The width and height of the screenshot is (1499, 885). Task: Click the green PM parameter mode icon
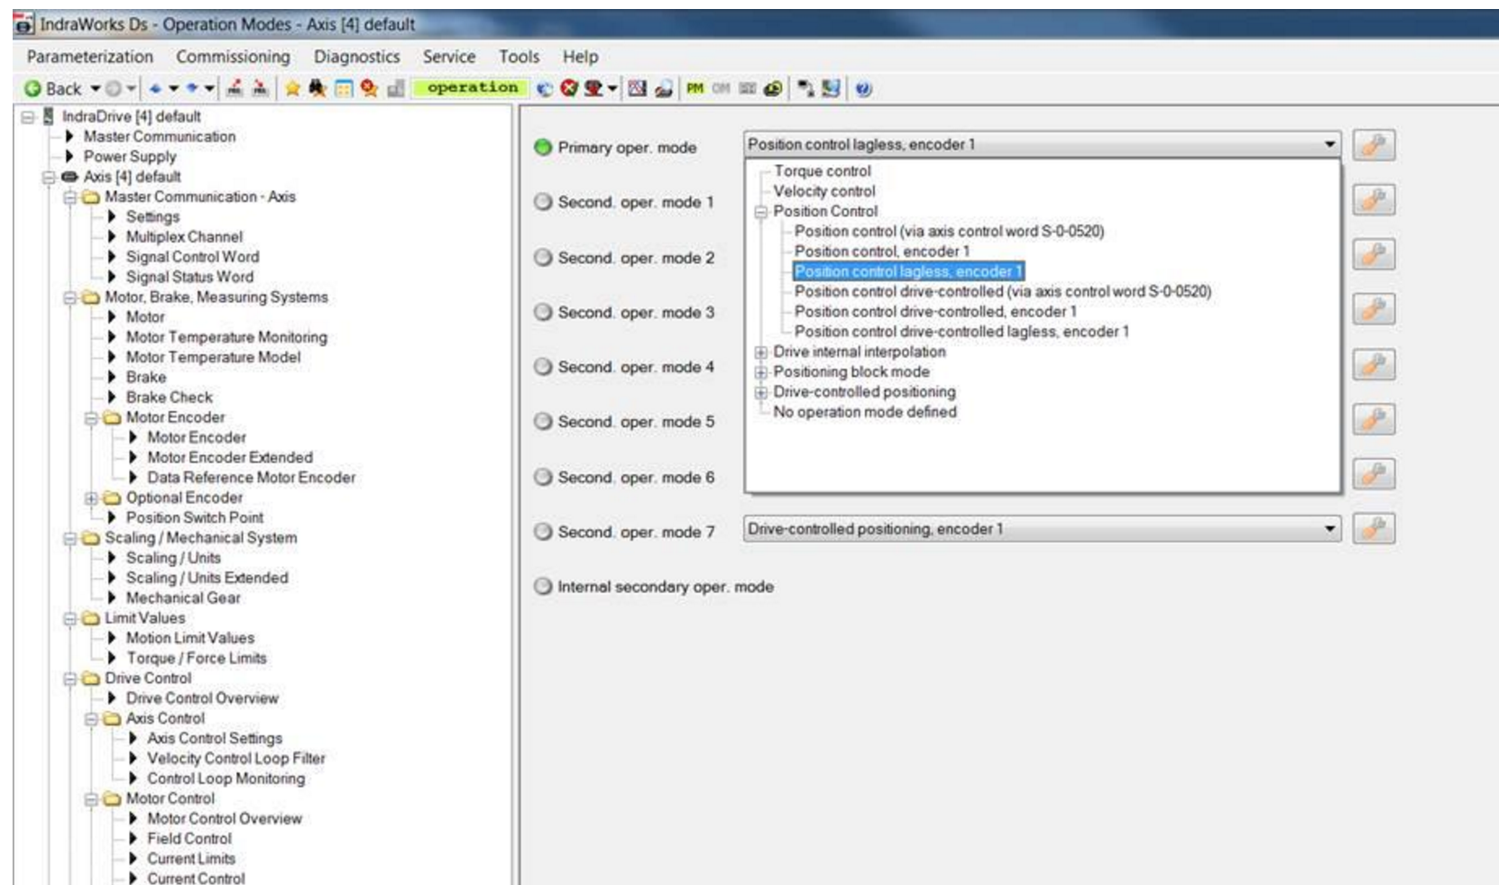pos(694,88)
